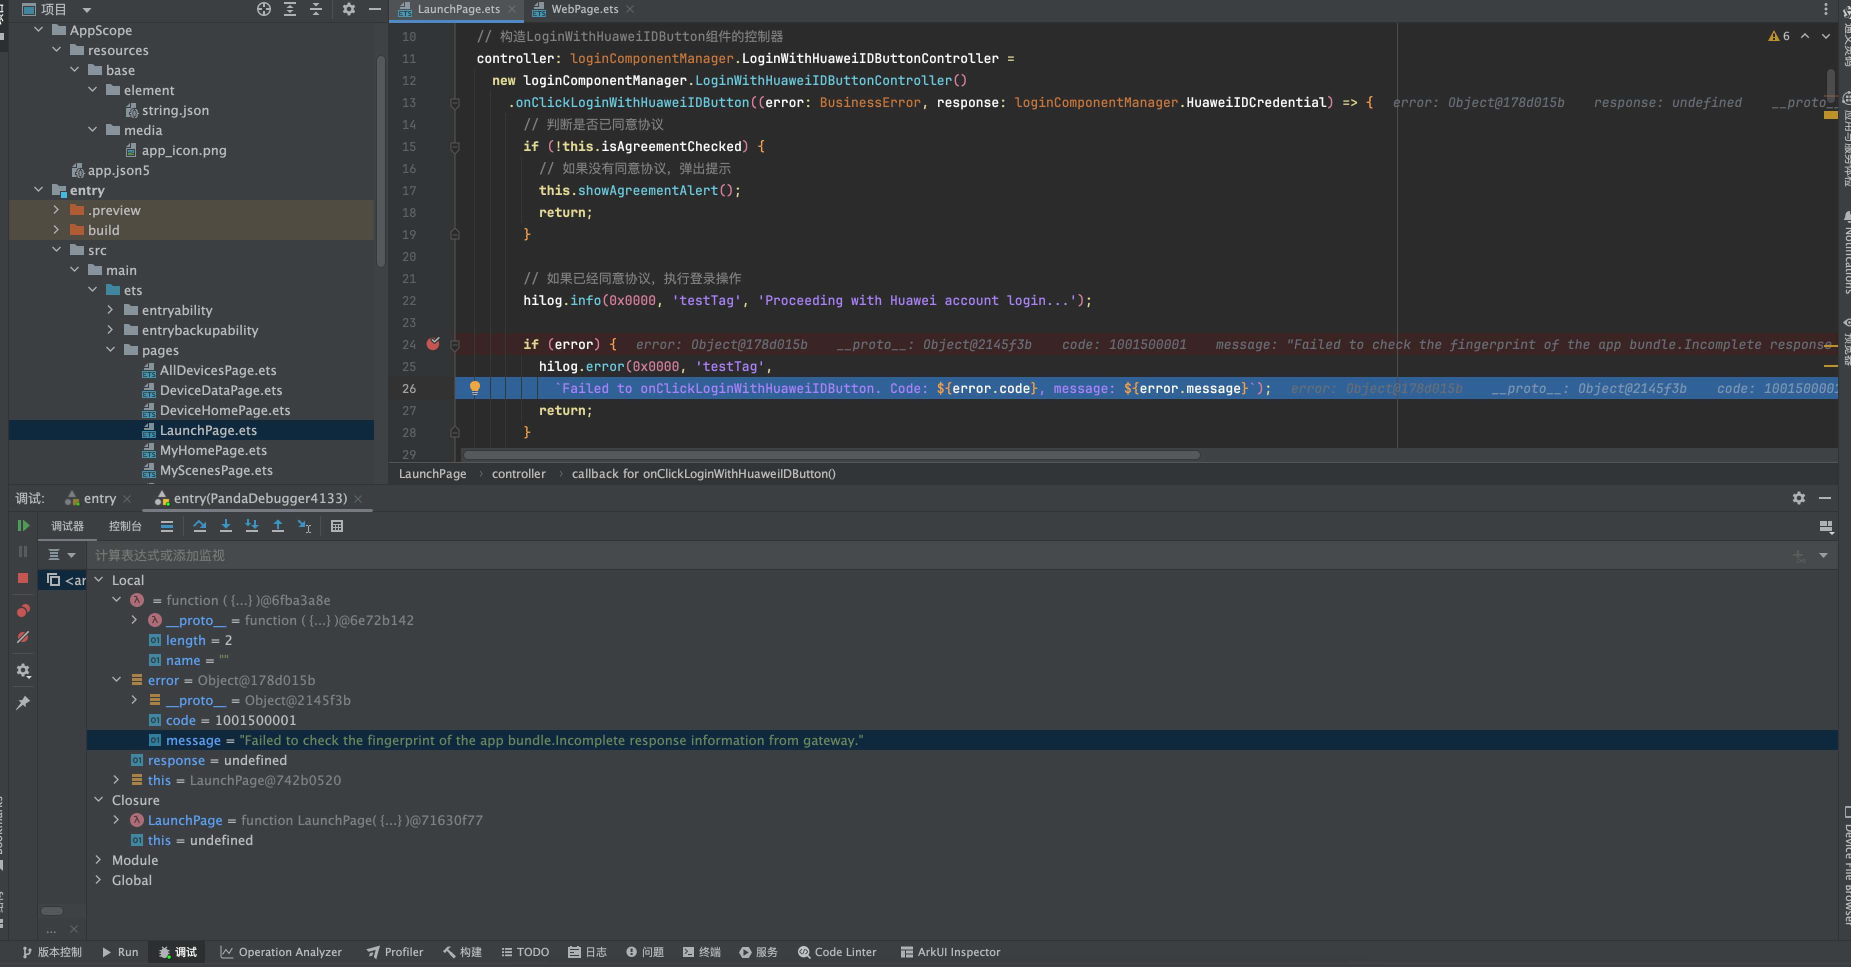Open the project view dropdown
The image size is (1851, 967).
tap(87, 10)
